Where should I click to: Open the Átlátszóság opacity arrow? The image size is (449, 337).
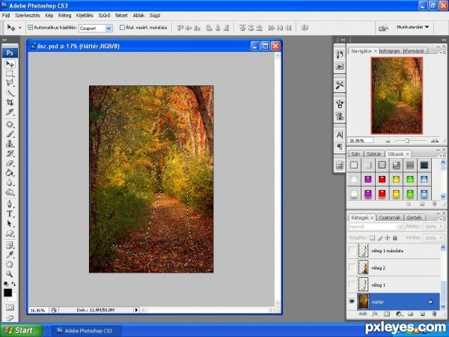pos(441,226)
